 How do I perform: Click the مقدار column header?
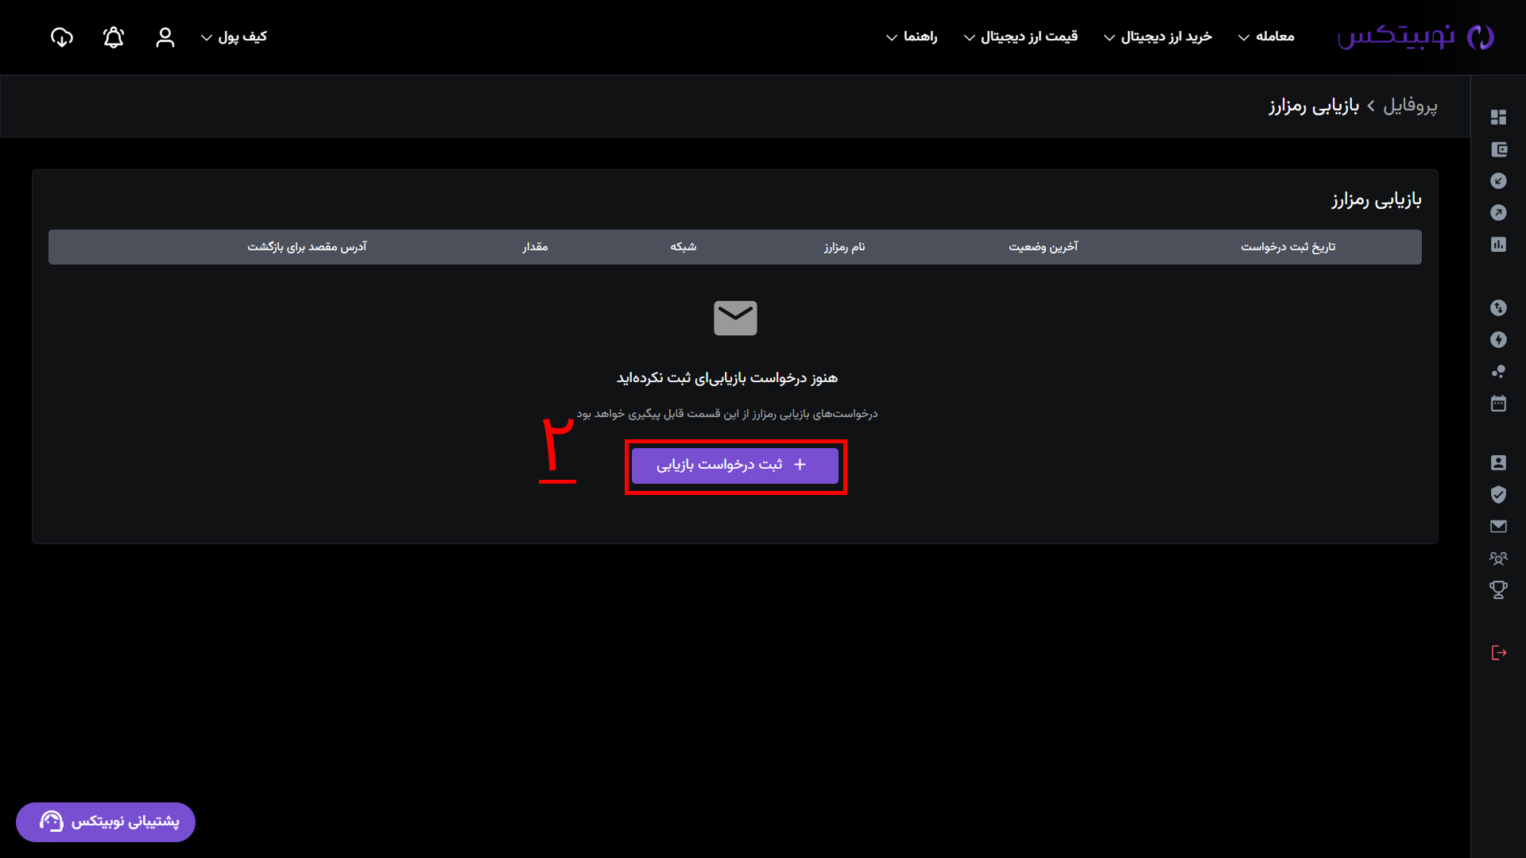pos(535,247)
